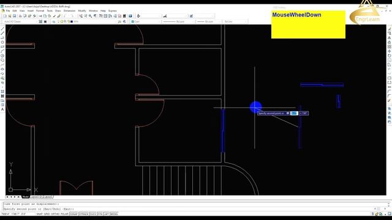Open the ByLayer color control dropdown
392x220 pixels.
pos(146,22)
